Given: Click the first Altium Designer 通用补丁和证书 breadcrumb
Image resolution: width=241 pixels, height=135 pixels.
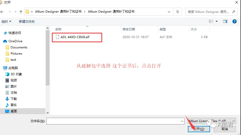Looking at the screenshot, I should click(58, 12).
